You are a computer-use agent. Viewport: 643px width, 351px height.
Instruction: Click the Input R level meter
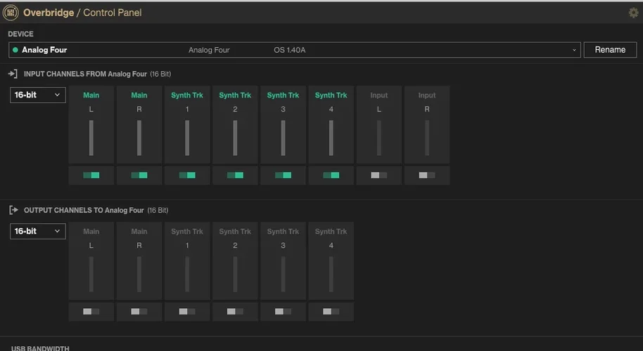point(427,138)
